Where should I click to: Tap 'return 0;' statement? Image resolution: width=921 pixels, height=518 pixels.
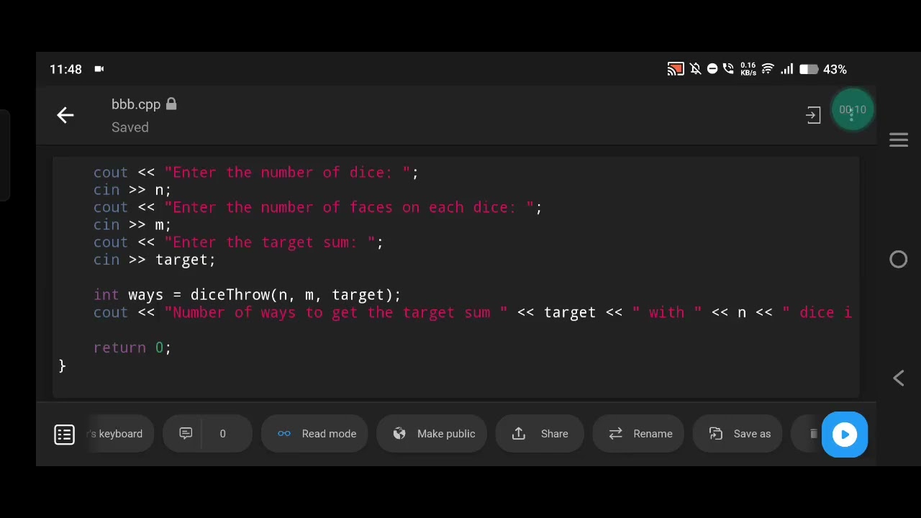[132, 347]
